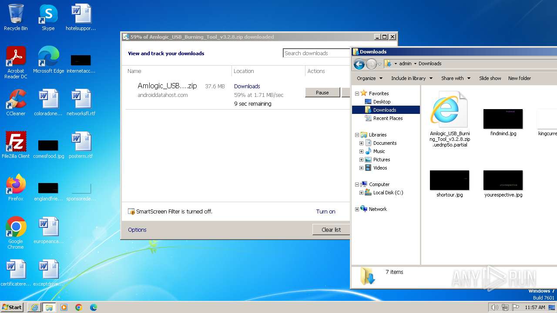Open Acrobat Reader DC desktop shortcut
This screenshot has height=313, width=557.
16,63
